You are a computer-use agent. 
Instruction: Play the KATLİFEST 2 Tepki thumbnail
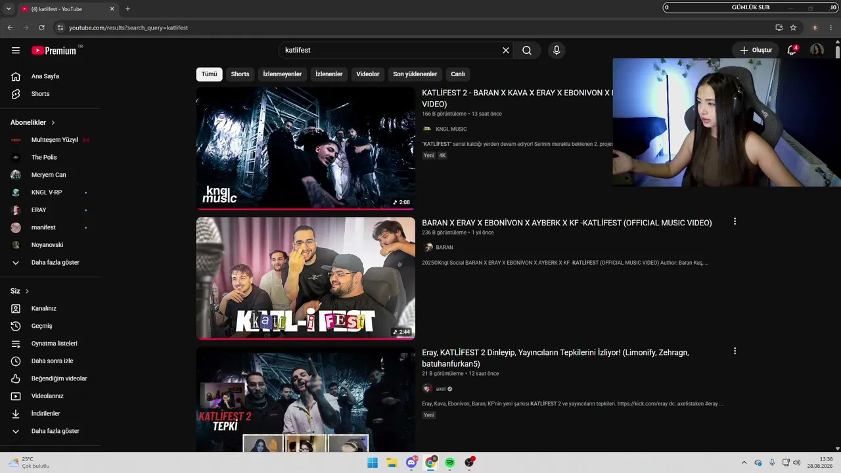pyautogui.click(x=306, y=399)
